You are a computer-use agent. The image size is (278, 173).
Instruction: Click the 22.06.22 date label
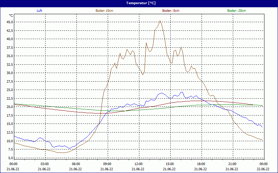(x=263, y=169)
